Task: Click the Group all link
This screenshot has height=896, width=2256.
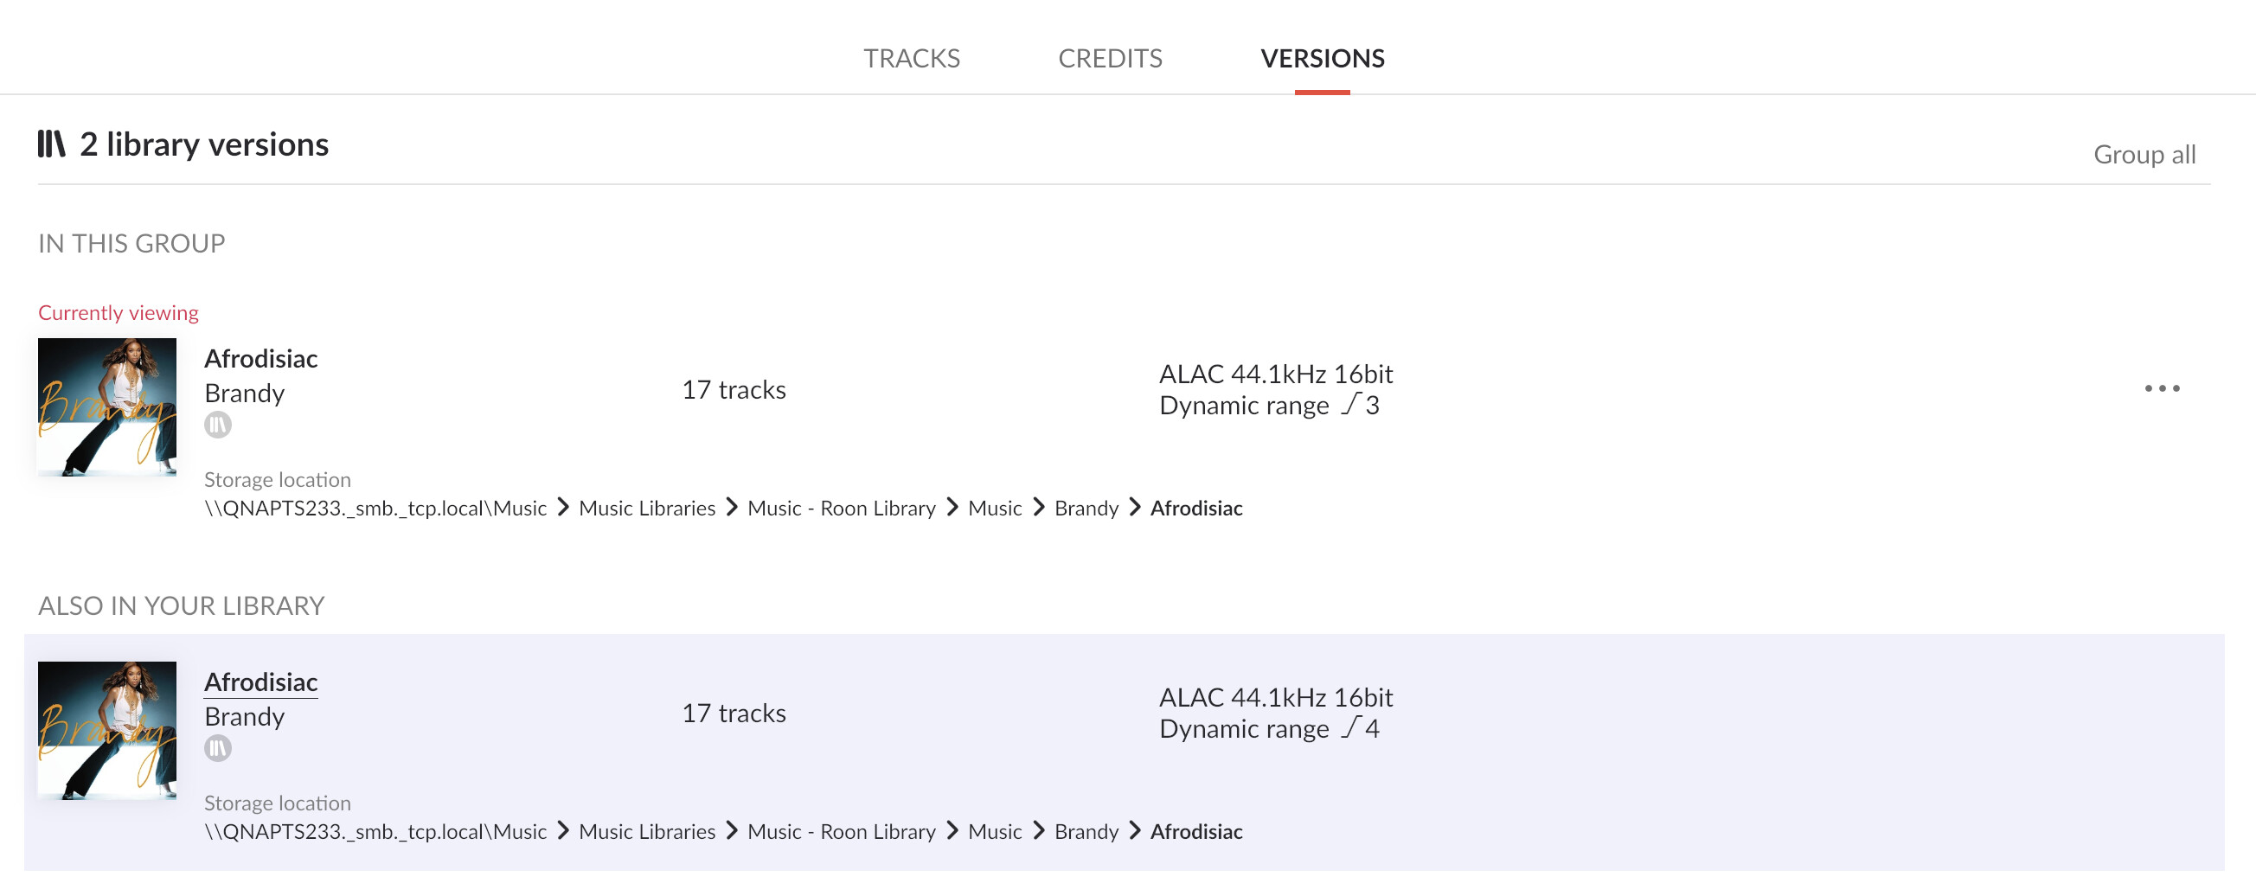Action: 2144,154
